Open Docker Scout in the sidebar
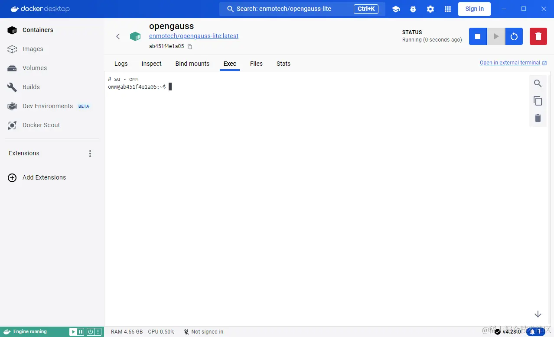Image resolution: width=554 pixels, height=337 pixels. [x=41, y=125]
